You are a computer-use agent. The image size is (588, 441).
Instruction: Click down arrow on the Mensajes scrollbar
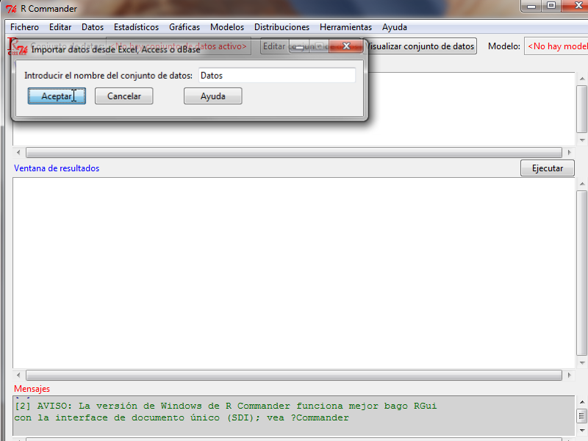(x=581, y=429)
